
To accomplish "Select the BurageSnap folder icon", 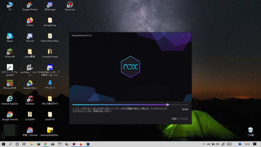I will click(x=50, y=22).
